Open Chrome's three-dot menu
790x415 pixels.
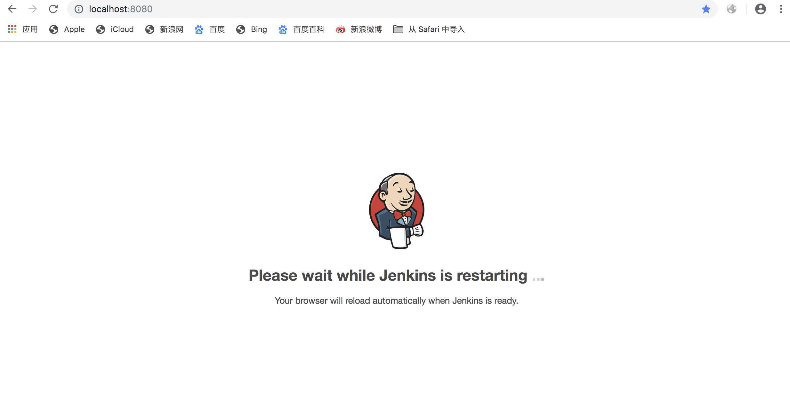click(781, 9)
